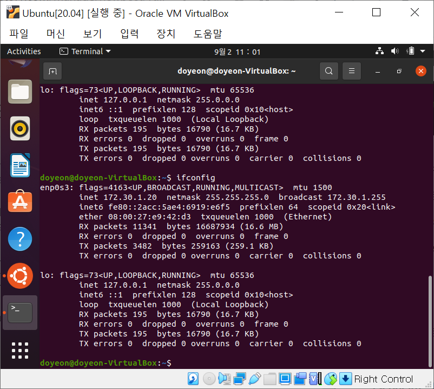The image size is (434, 389).
Task: Open LibreOffice Writer from the dock
Action: tap(20, 165)
